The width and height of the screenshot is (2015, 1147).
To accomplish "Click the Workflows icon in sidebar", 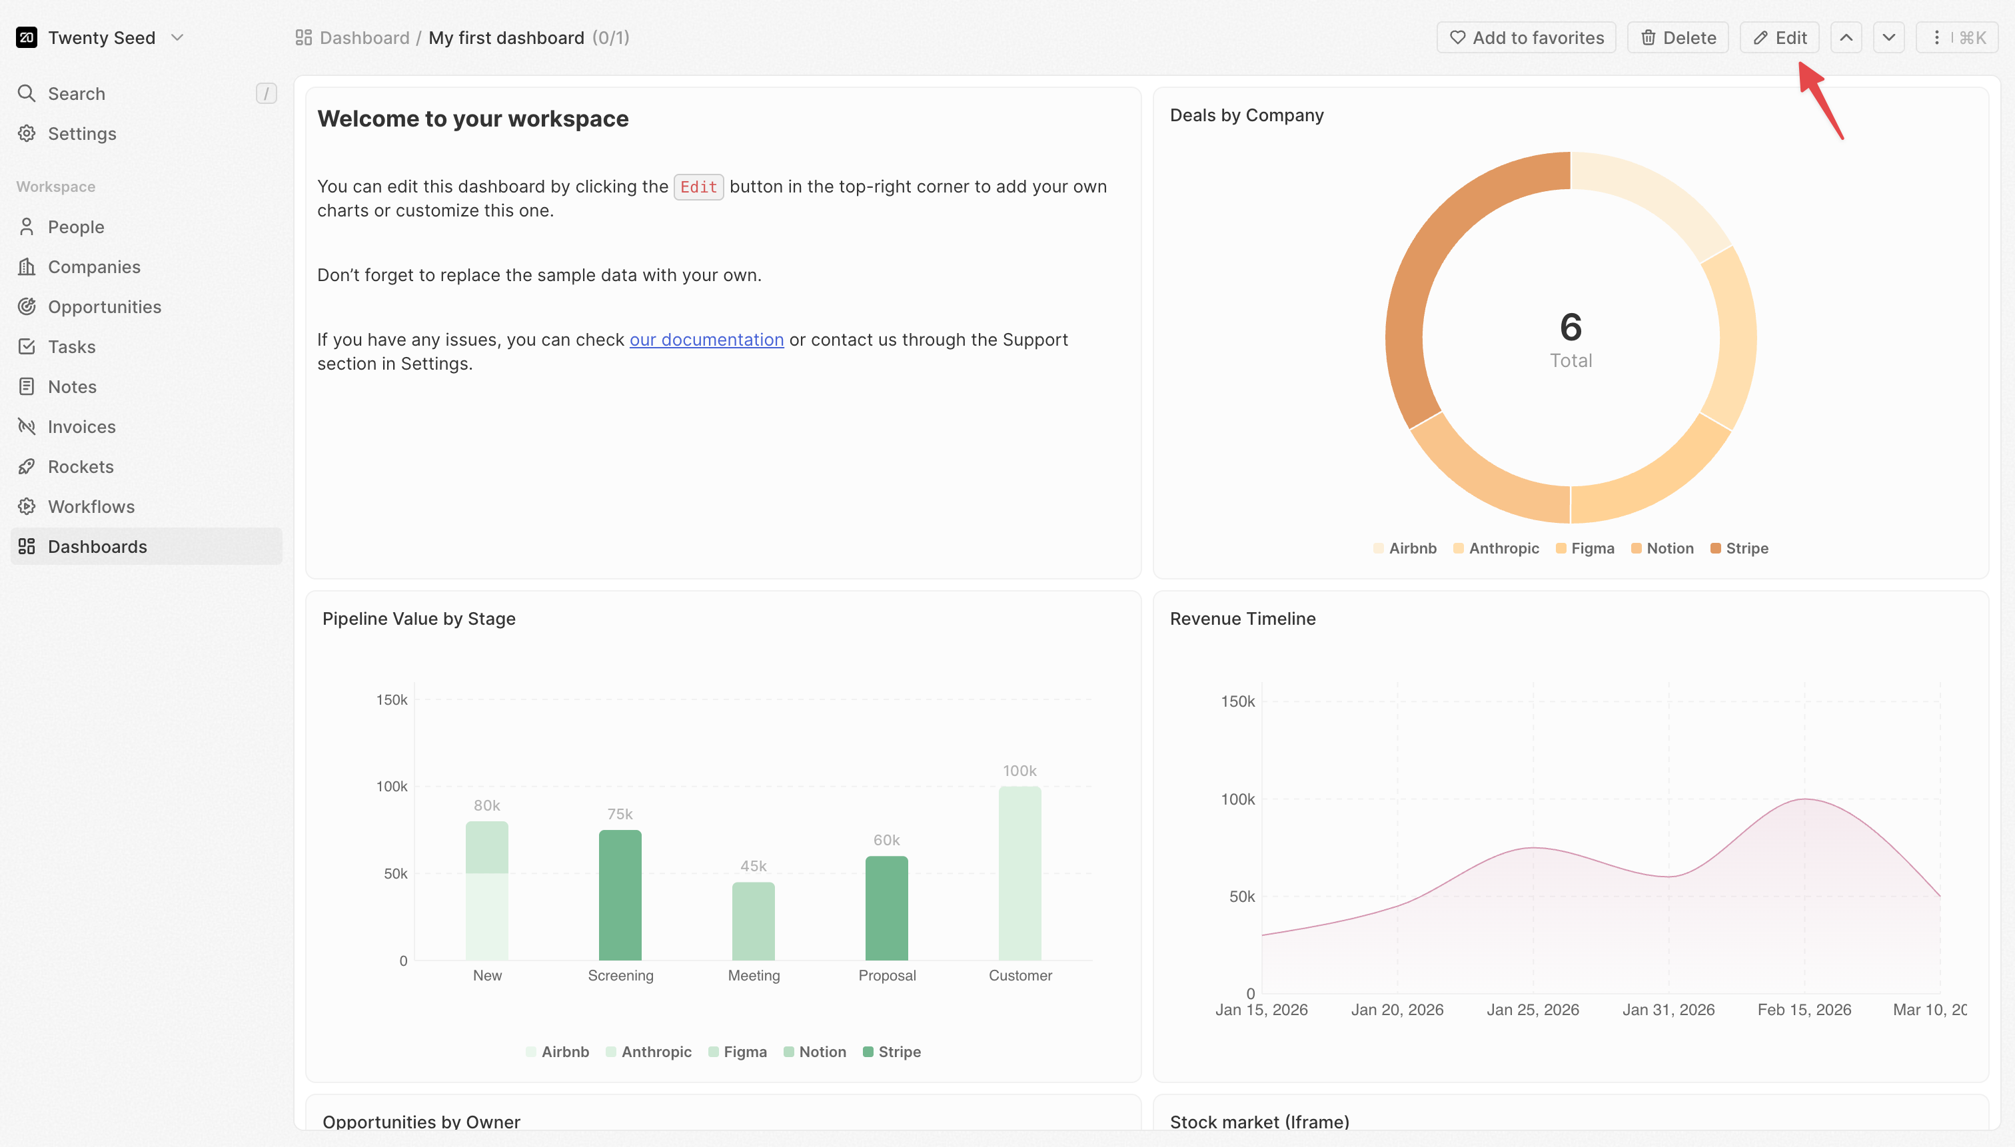I will pos(27,506).
